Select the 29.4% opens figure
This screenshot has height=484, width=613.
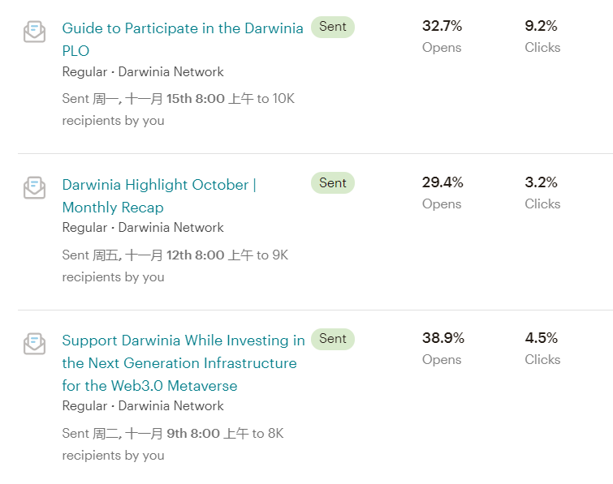click(442, 182)
